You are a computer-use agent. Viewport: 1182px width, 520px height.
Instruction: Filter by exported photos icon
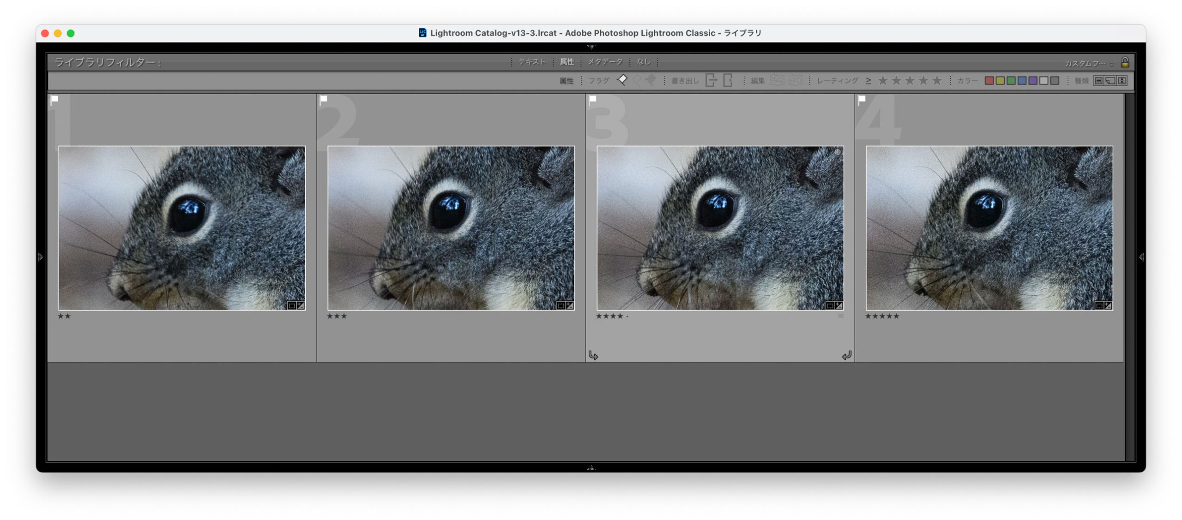[711, 80]
